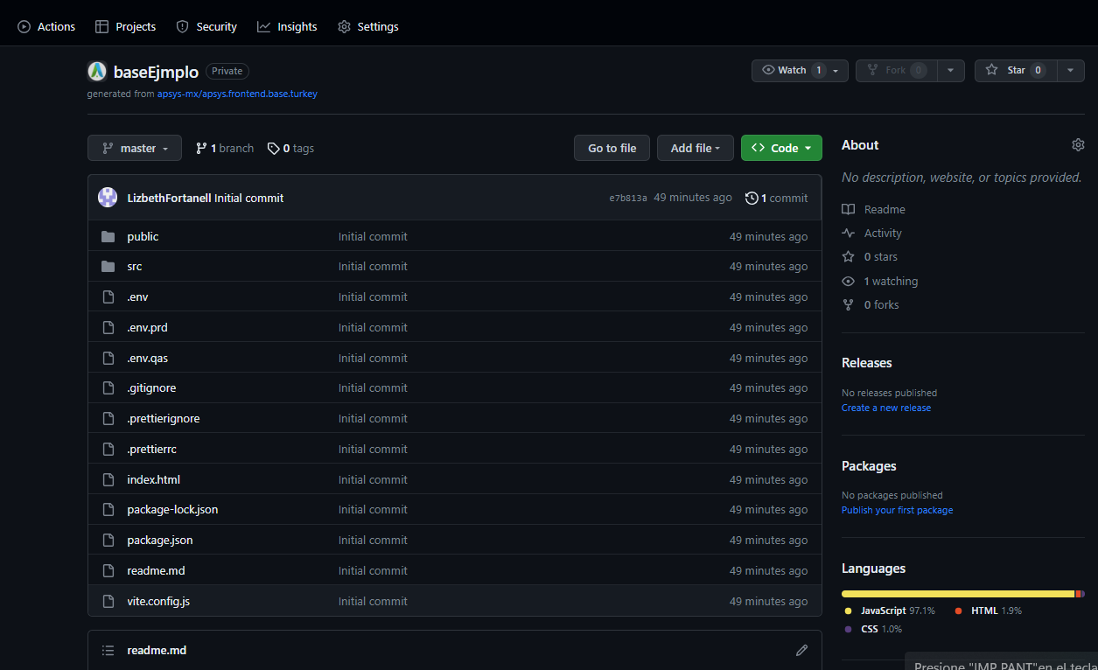Image resolution: width=1098 pixels, height=670 pixels.
Task: Expand the green Code dropdown
Action: click(x=780, y=149)
